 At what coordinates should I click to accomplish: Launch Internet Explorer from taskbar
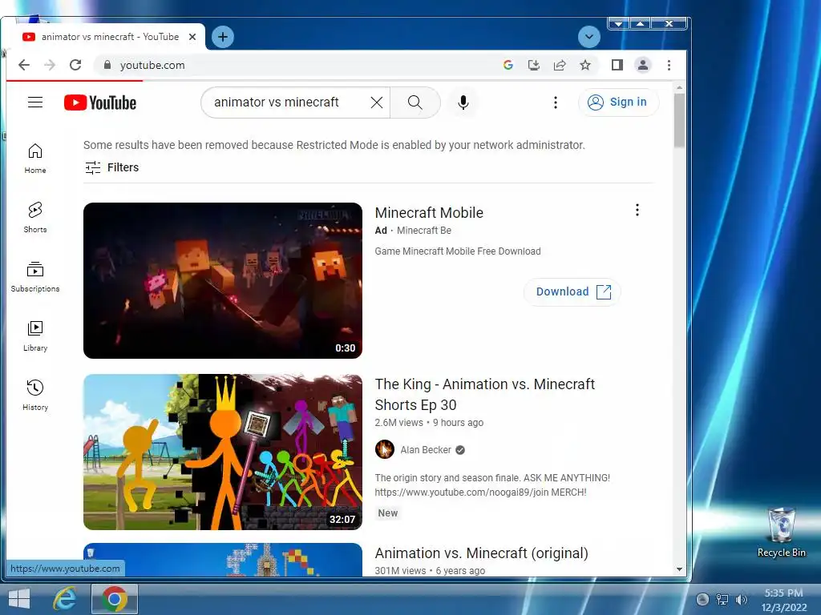pyautogui.click(x=64, y=599)
